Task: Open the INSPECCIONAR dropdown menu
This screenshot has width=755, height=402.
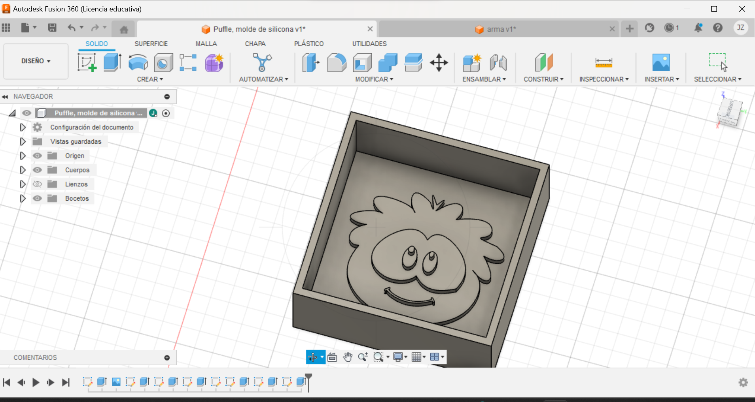Action: click(604, 79)
